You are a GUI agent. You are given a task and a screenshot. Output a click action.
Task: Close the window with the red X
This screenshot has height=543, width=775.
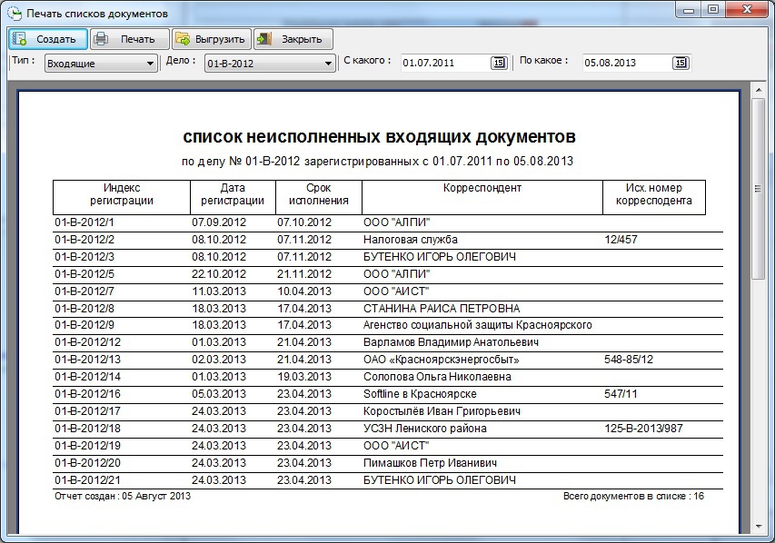(747, 9)
